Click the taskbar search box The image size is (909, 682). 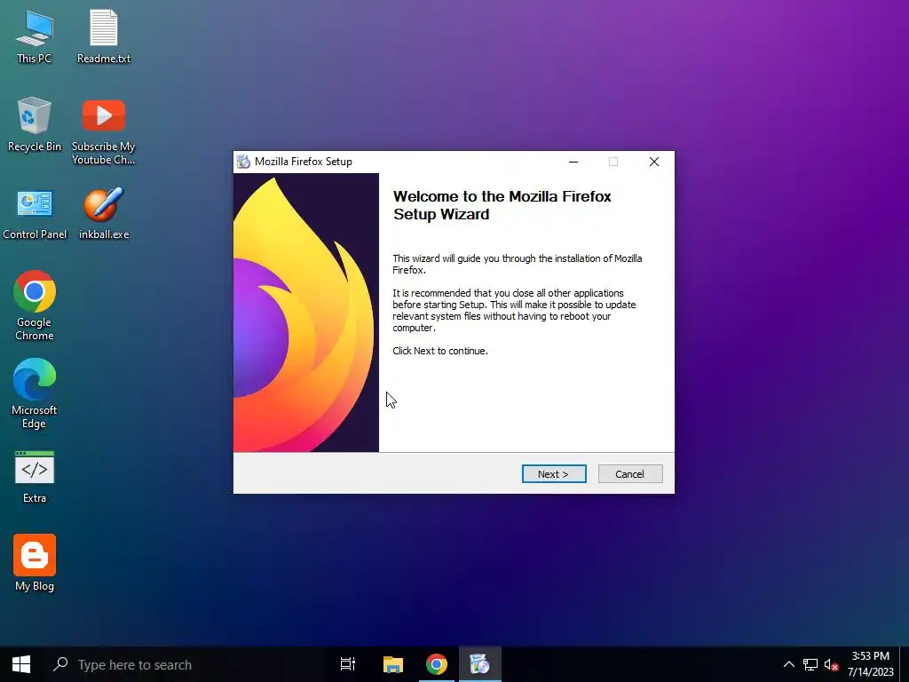pos(185,664)
